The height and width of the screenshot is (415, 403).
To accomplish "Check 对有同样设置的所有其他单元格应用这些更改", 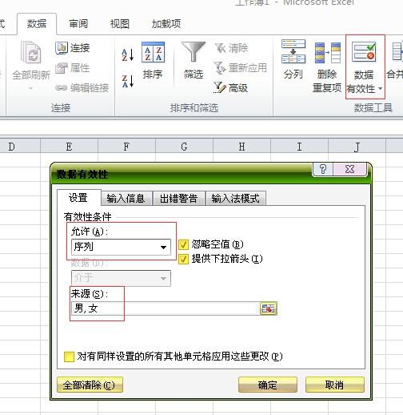I will (69, 357).
